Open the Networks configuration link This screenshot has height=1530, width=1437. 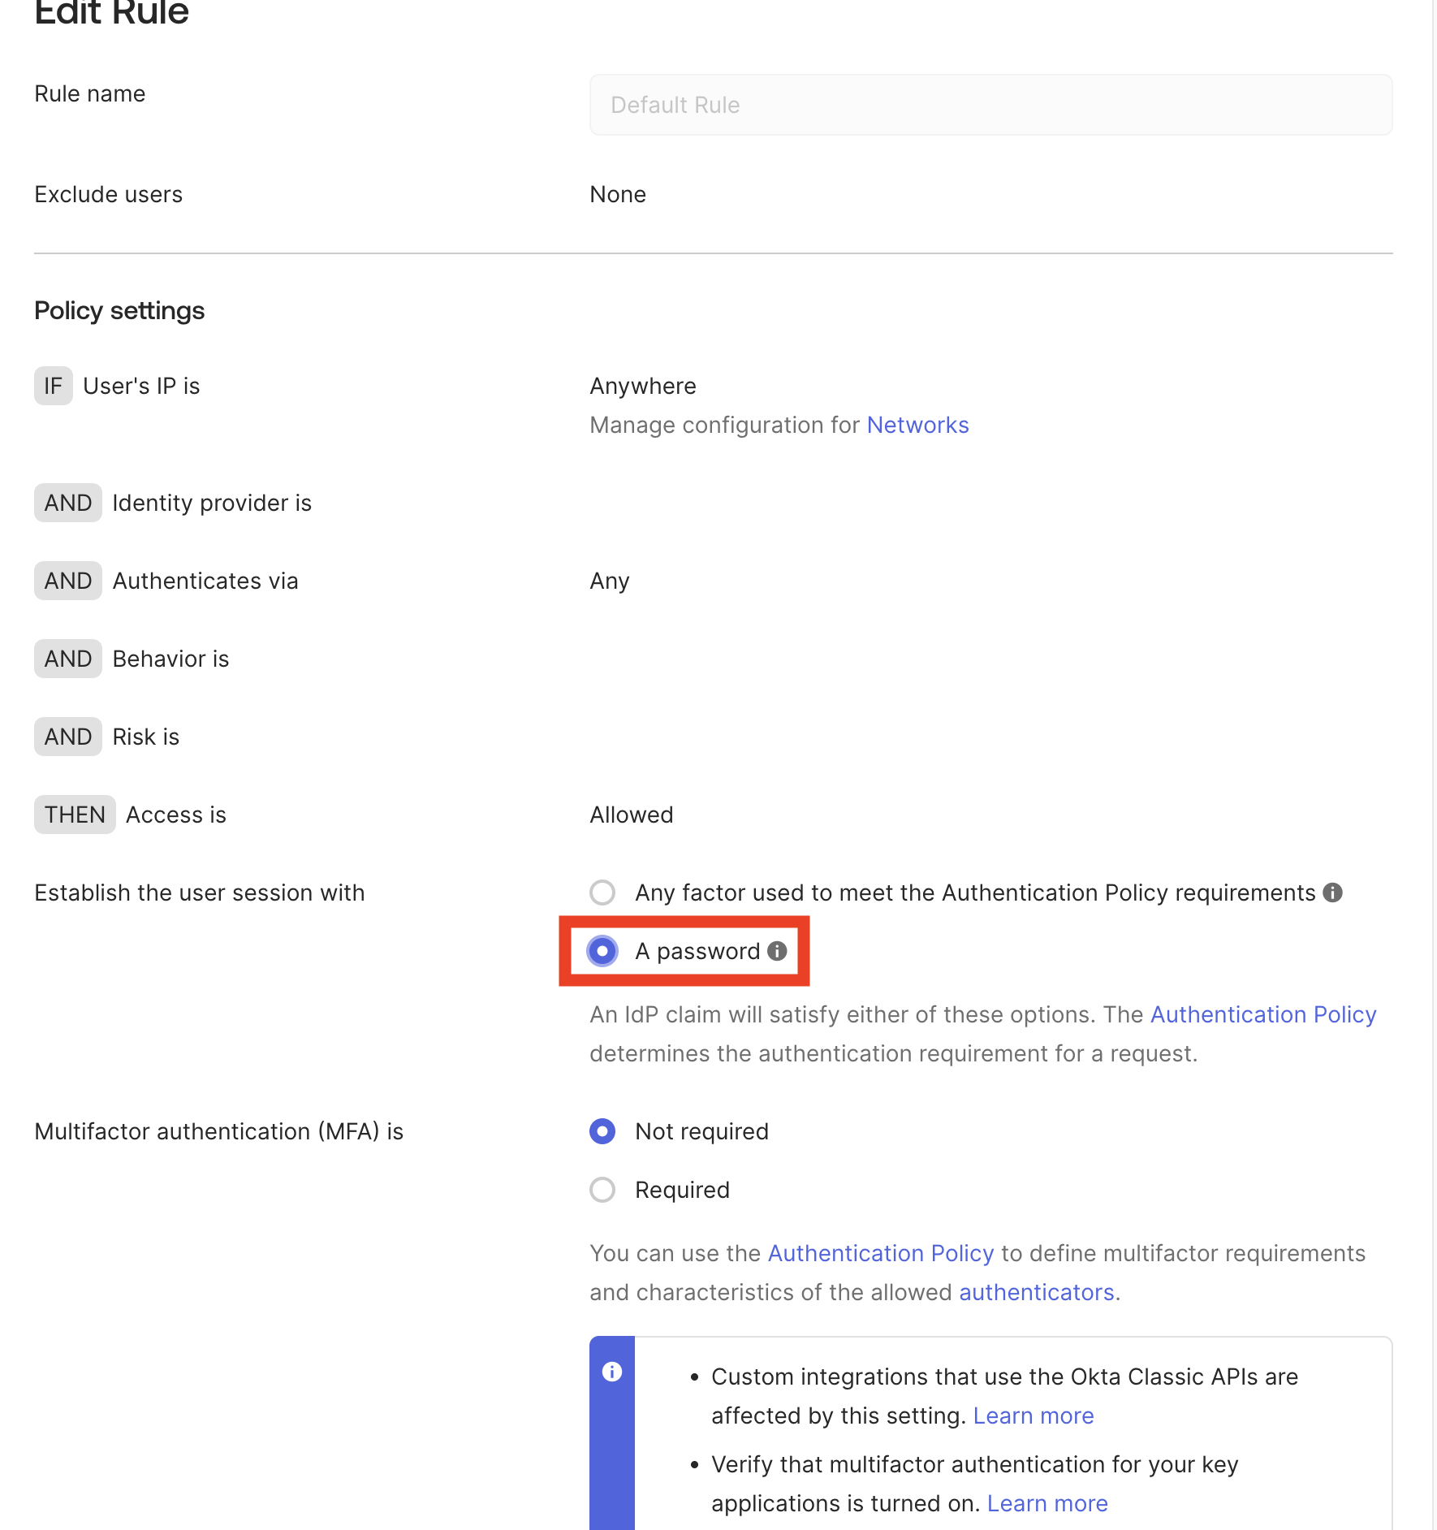coord(917,425)
